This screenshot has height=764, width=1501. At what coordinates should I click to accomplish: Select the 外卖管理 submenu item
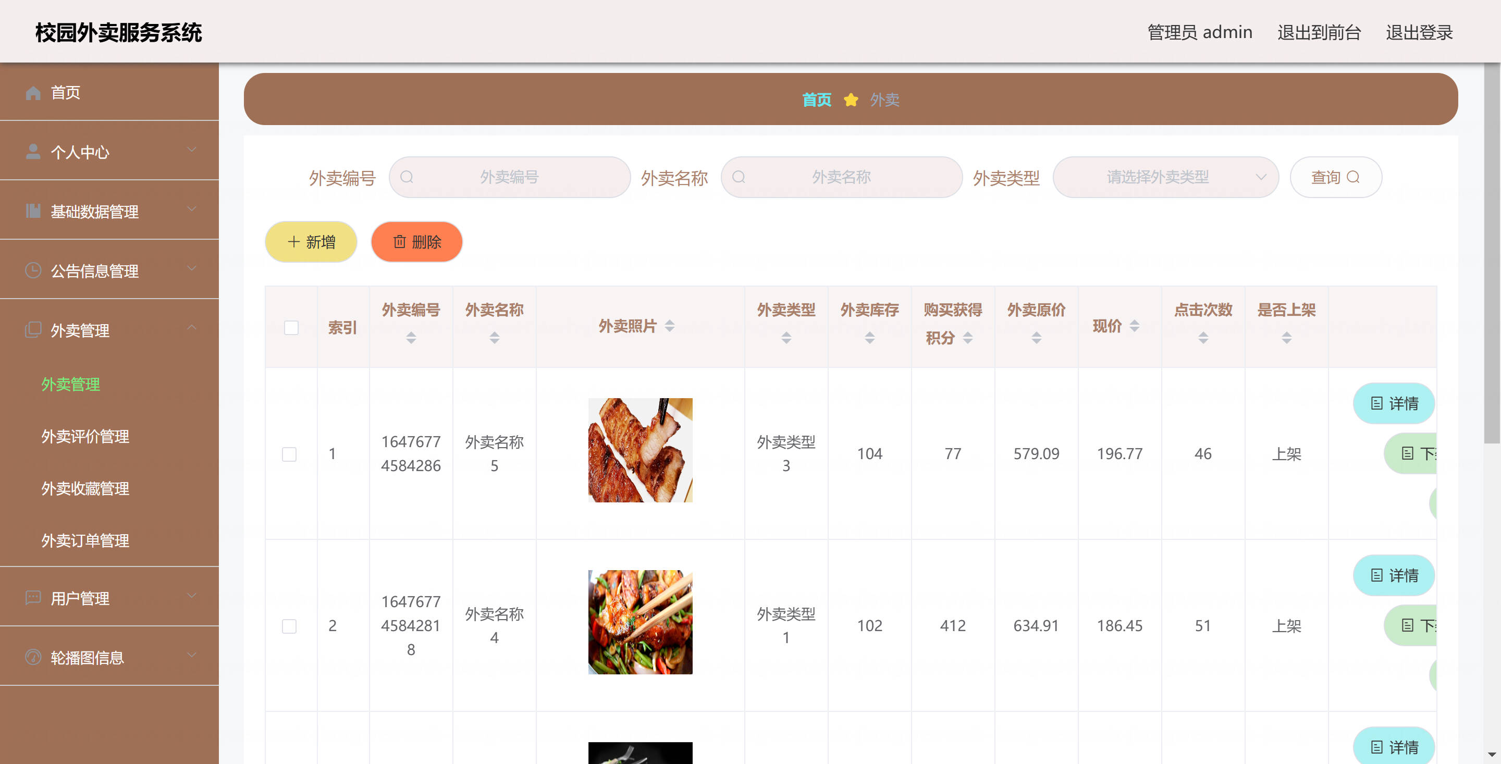[x=70, y=385]
